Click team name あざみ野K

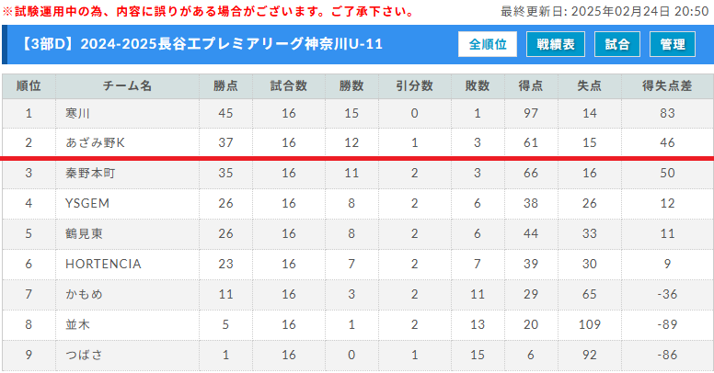(x=95, y=142)
